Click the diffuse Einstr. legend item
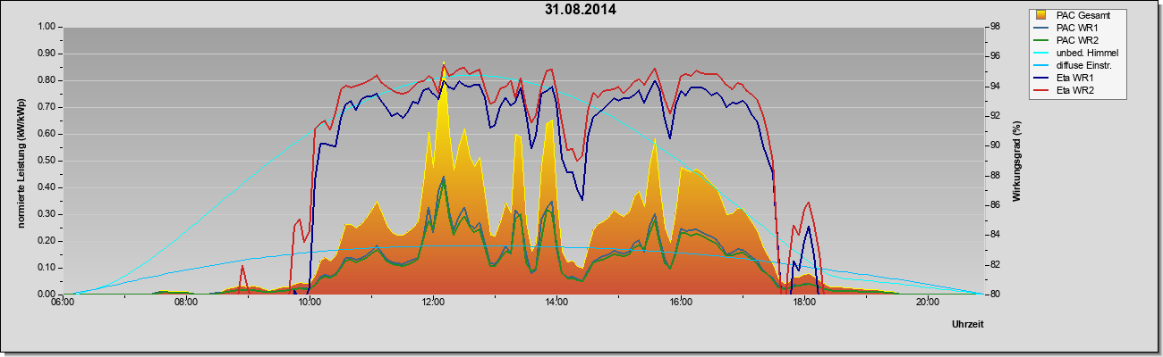Screen dimensions: 1163x357 [x=1076, y=65]
